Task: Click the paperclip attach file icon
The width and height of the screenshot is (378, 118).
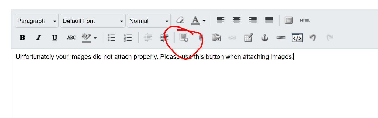Action: coord(200,38)
